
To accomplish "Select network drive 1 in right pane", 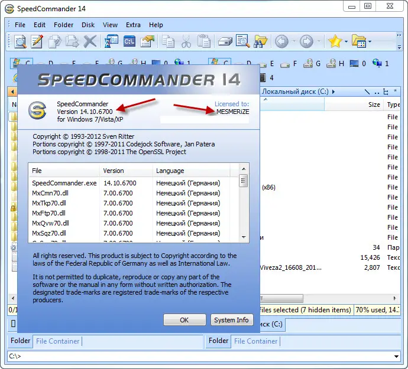I will (x=380, y=64).
